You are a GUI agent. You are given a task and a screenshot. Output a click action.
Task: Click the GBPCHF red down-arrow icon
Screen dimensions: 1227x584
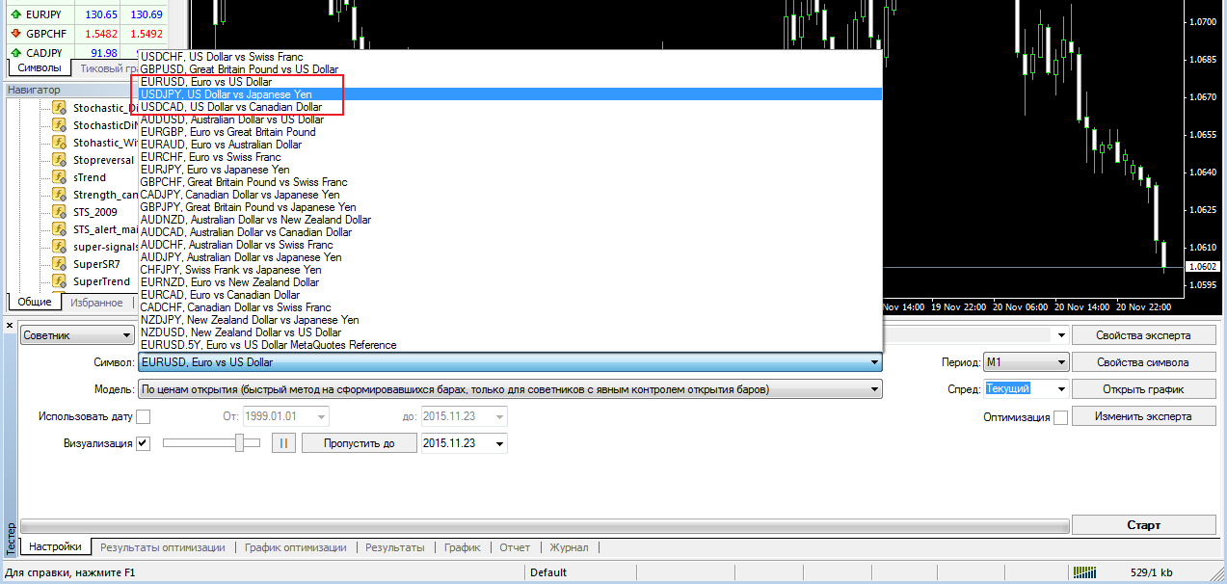pyautogui.click(x=15, y=34)
